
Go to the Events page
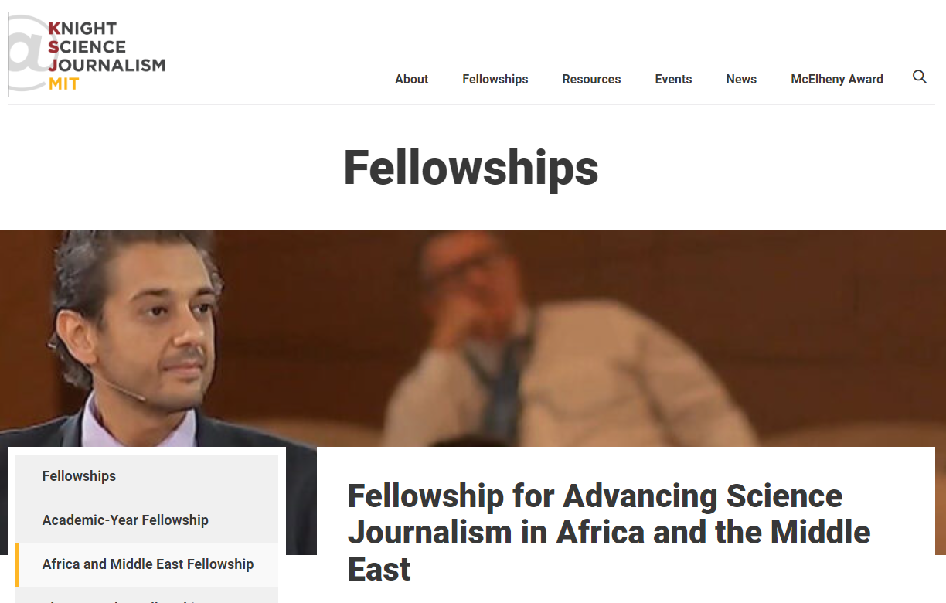[673, 79]
